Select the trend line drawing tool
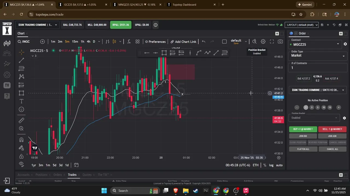 tap(21, 60)
